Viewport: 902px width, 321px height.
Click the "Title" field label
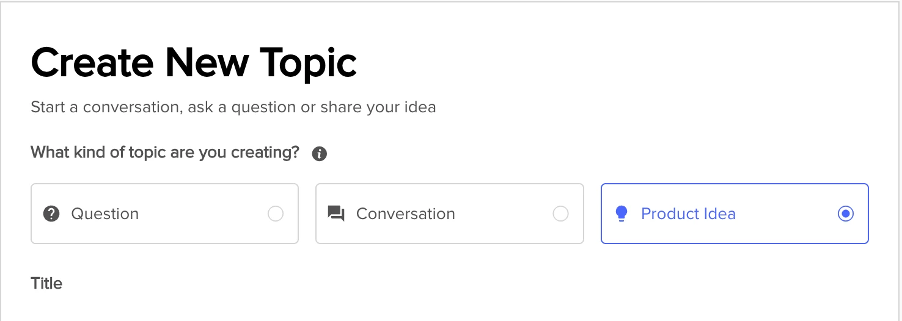point(46,283)
